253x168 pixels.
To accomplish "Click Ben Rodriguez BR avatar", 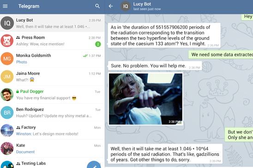I will pos(7,112).
